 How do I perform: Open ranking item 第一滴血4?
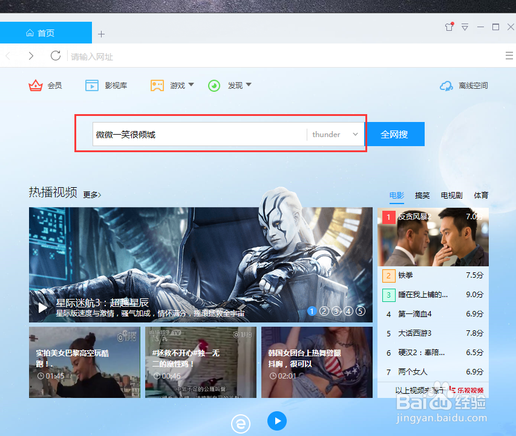433,314
